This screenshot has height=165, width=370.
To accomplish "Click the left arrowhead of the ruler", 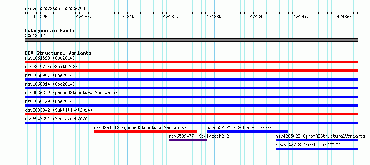I will coord(26,13).
